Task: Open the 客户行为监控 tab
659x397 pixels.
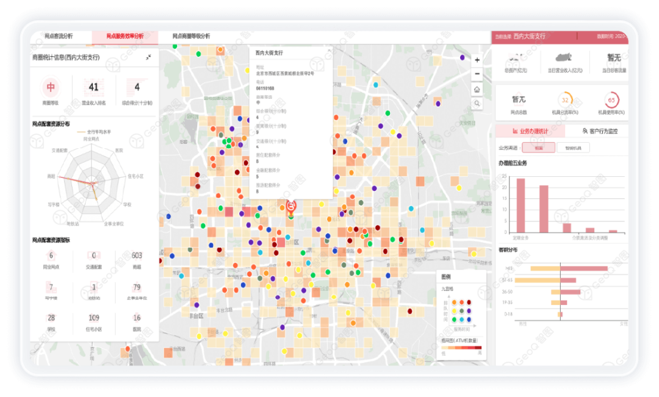Action: coord(600,131)
